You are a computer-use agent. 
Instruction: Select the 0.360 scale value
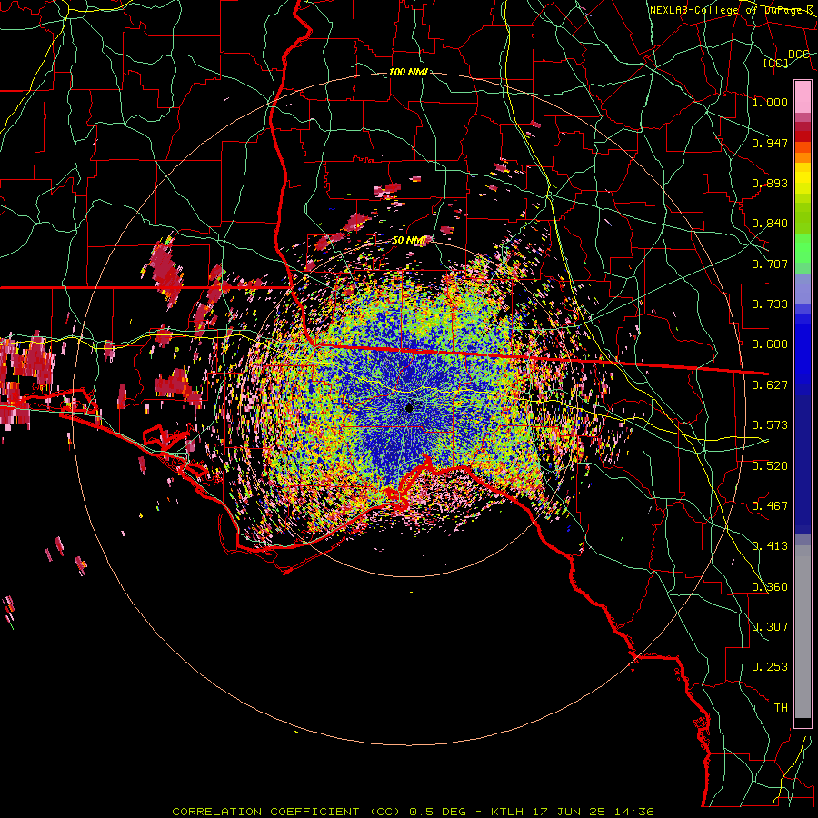click(x=770, y=587)
